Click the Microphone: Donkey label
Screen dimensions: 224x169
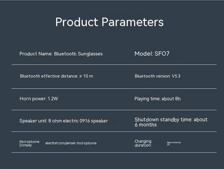pos(29,143)
